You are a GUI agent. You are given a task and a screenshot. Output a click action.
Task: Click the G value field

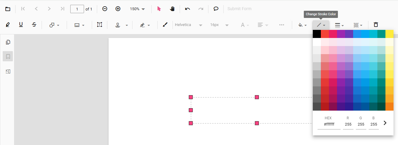pyautogui.click(x=361, y=124)
